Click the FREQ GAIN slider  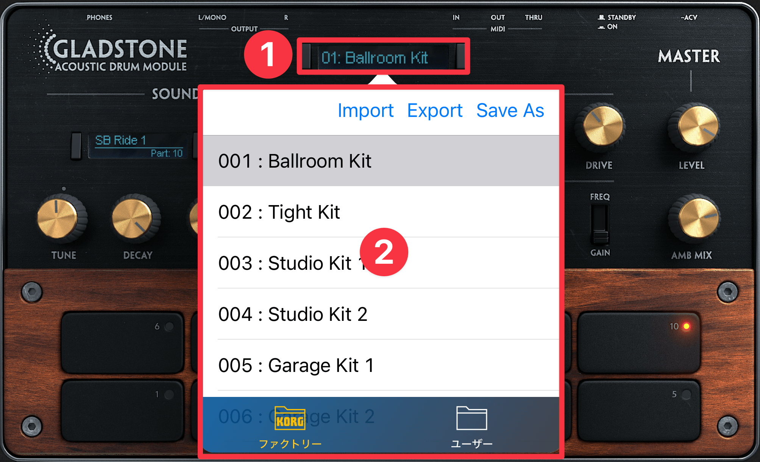600,226
